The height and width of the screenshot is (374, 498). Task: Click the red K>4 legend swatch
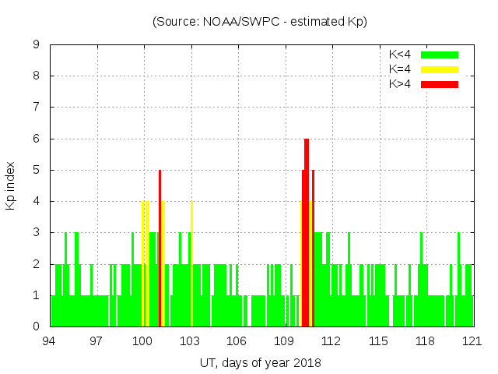coord(440,83)
